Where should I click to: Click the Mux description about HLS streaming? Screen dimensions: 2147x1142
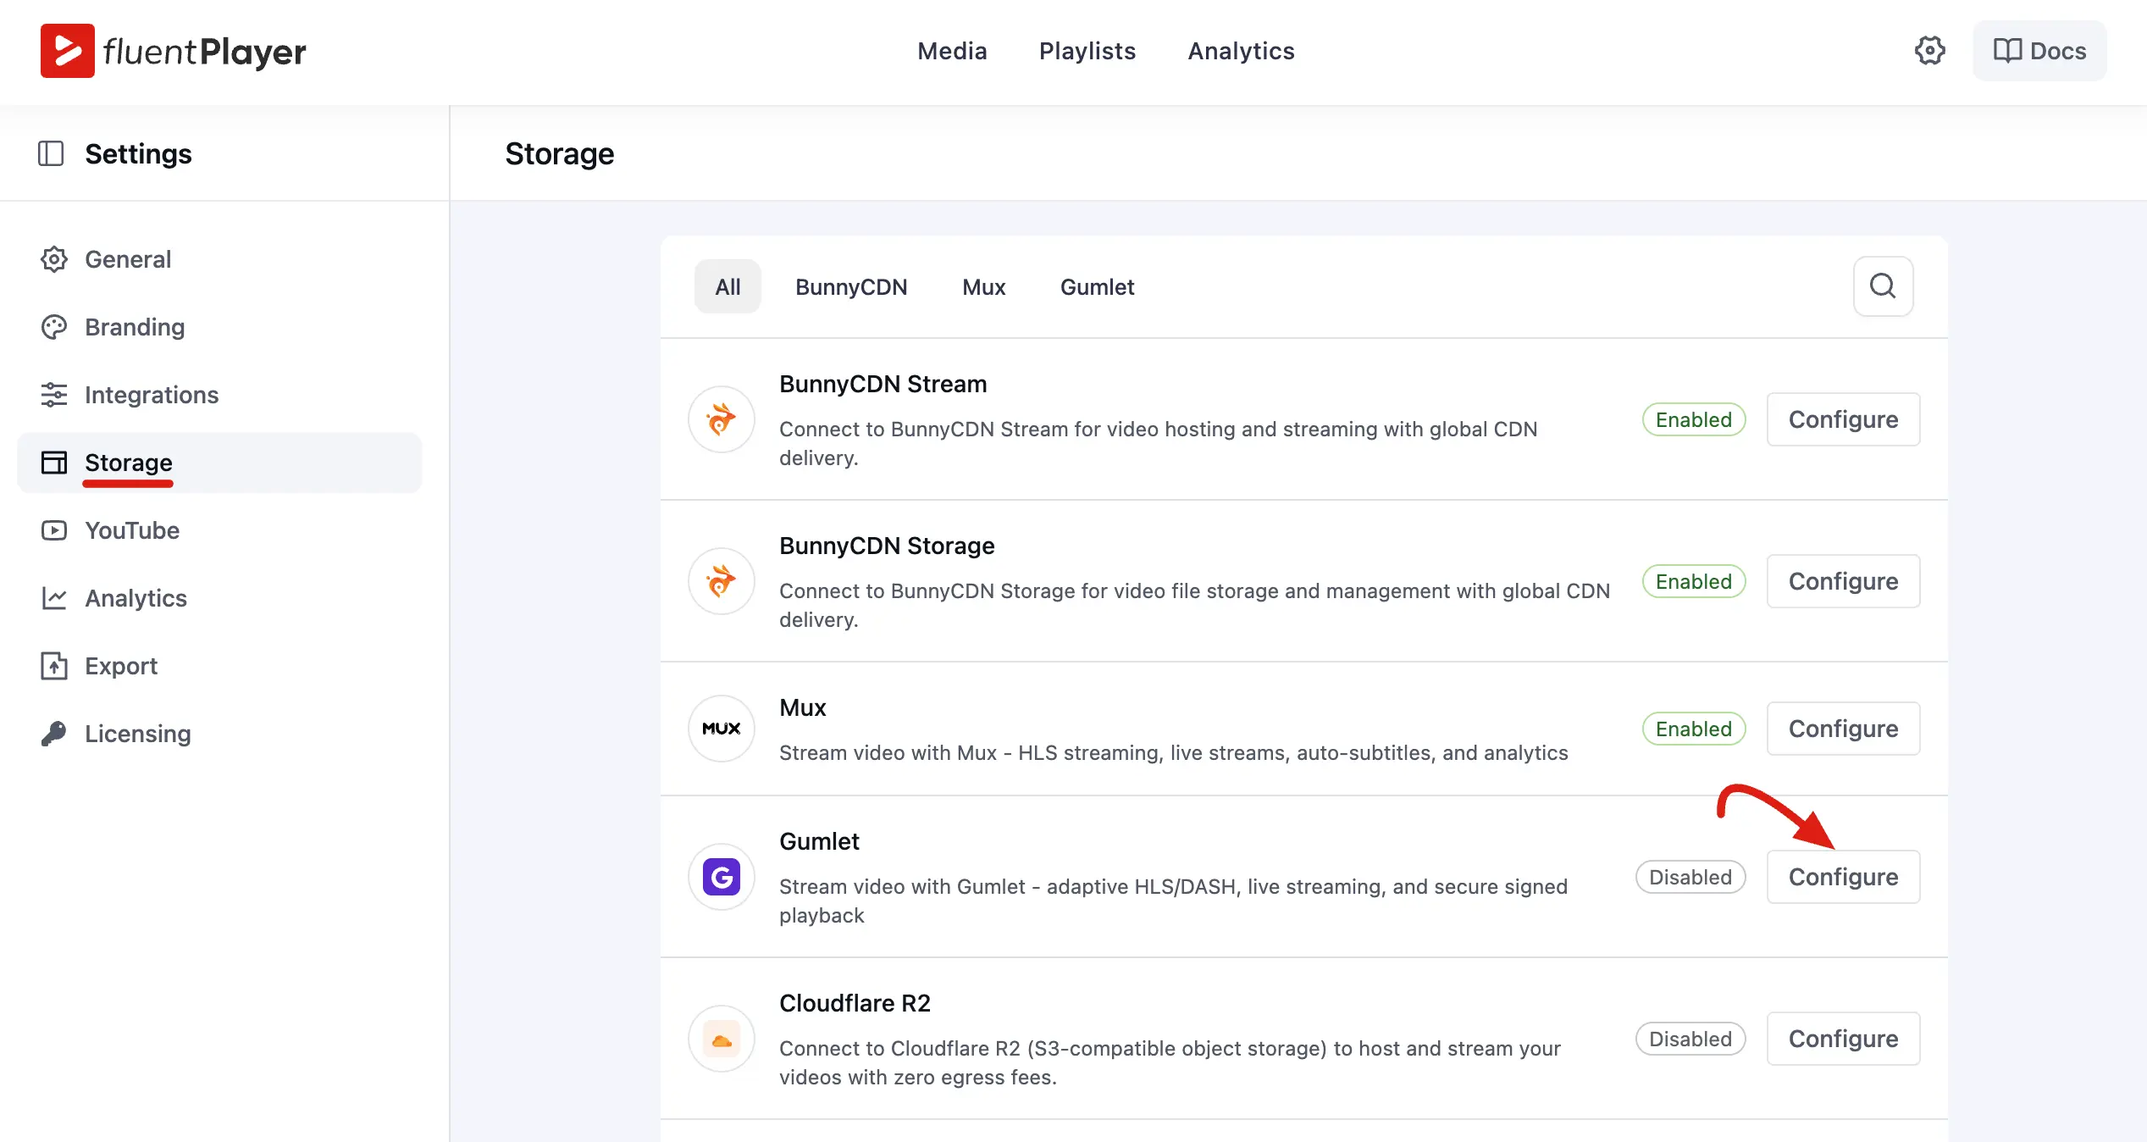pyautogui.click(x=1173, y=752)
